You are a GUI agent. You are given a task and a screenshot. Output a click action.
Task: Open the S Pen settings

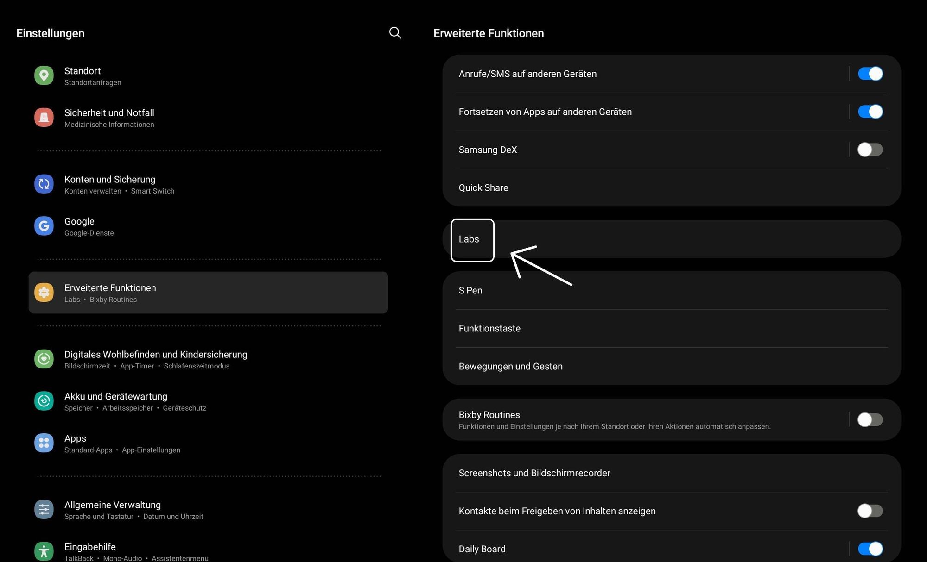coord(672,290)
